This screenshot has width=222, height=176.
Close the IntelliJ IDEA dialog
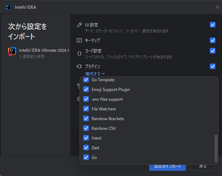click(217, 7)
